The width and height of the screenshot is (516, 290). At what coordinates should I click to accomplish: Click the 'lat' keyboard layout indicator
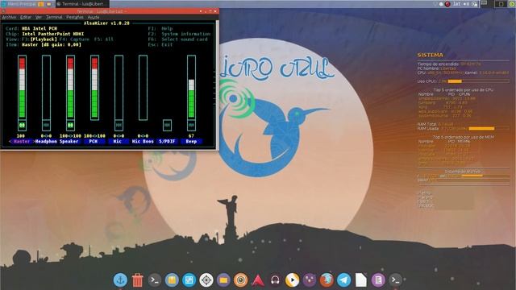(x=456, y=4)
